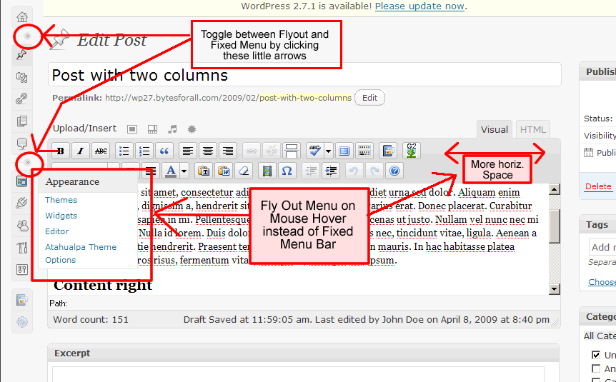Insert a numbered list
The width and height of the screenshot is (616, 382).
(x=144, y=151)
